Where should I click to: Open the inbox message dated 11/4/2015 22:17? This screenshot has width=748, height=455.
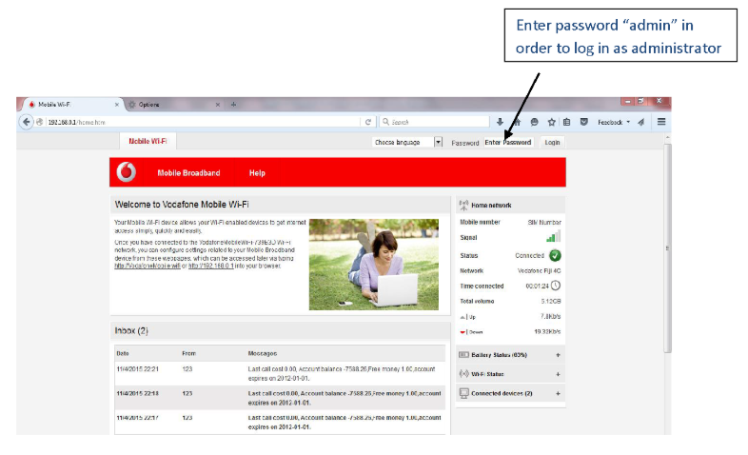click(x=280, y=422)
